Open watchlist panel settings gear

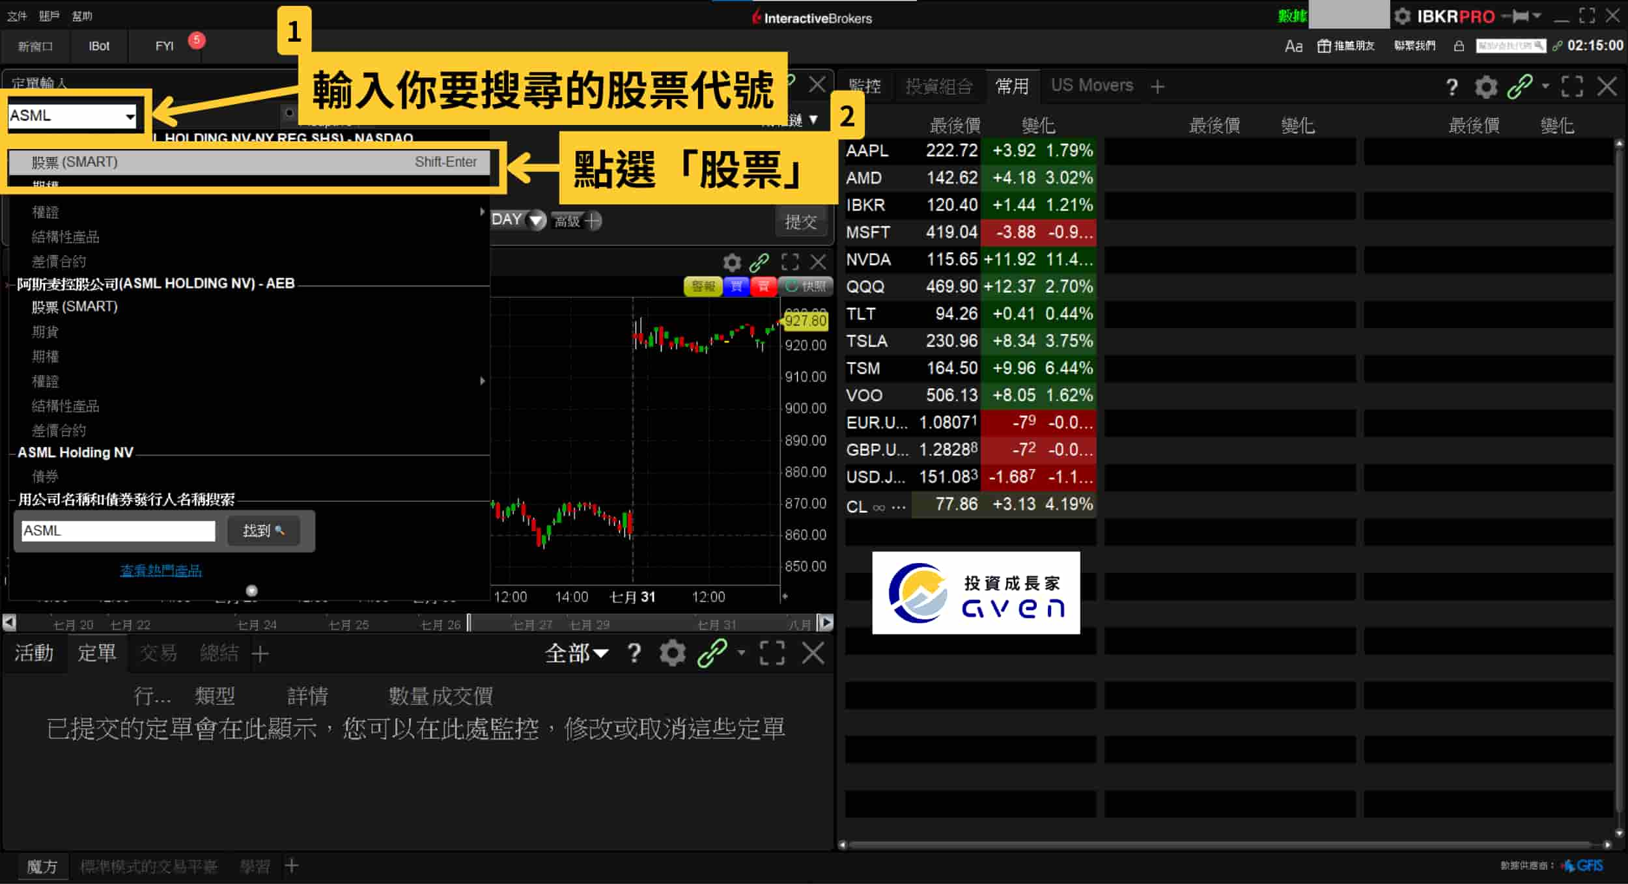pos(1486,87)
